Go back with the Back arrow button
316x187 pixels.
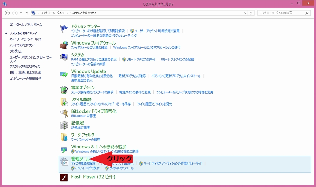click(x=7, y=13)
